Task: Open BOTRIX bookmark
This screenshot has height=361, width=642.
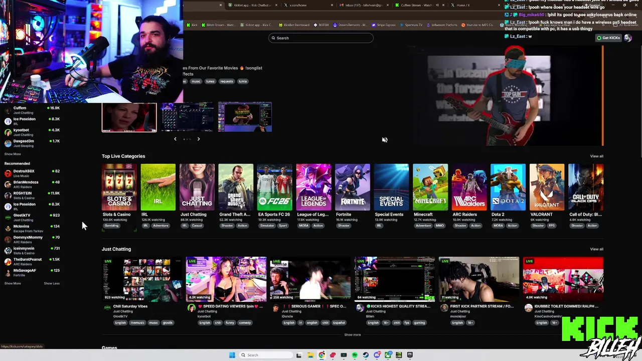Action: 322,25
